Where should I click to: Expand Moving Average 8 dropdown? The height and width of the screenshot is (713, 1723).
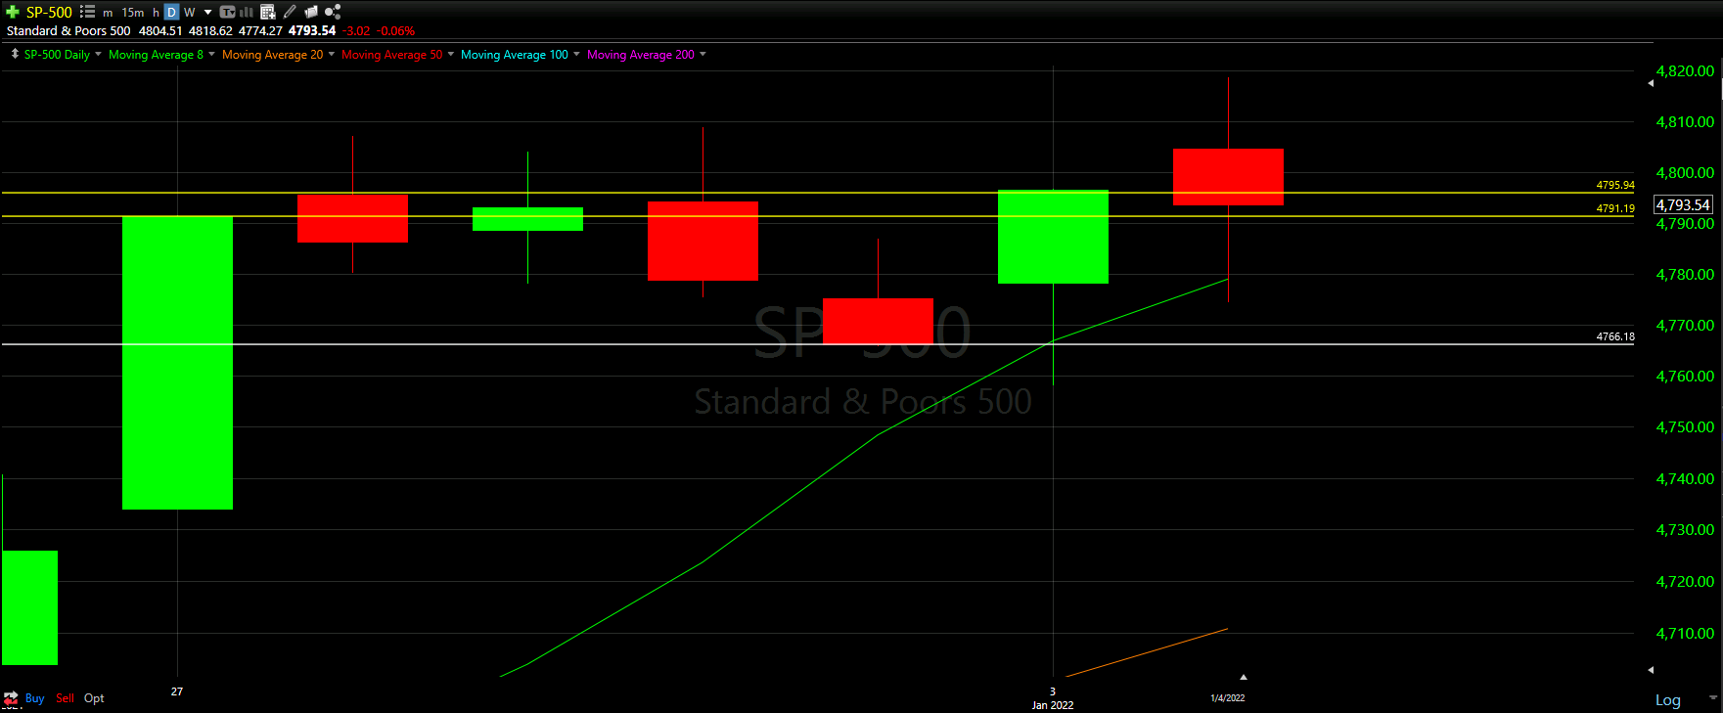click(212, 55)
